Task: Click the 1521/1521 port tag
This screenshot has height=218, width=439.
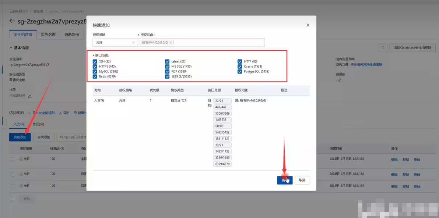Action: click(x=222, y=139)
